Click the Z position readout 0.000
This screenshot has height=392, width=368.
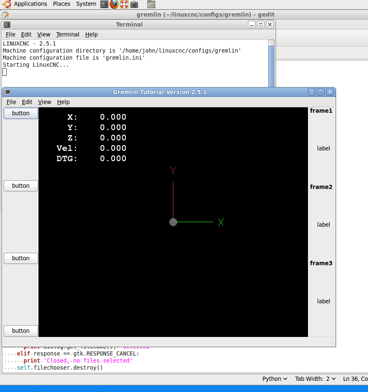pyautogui.click(x=113, y=138)
